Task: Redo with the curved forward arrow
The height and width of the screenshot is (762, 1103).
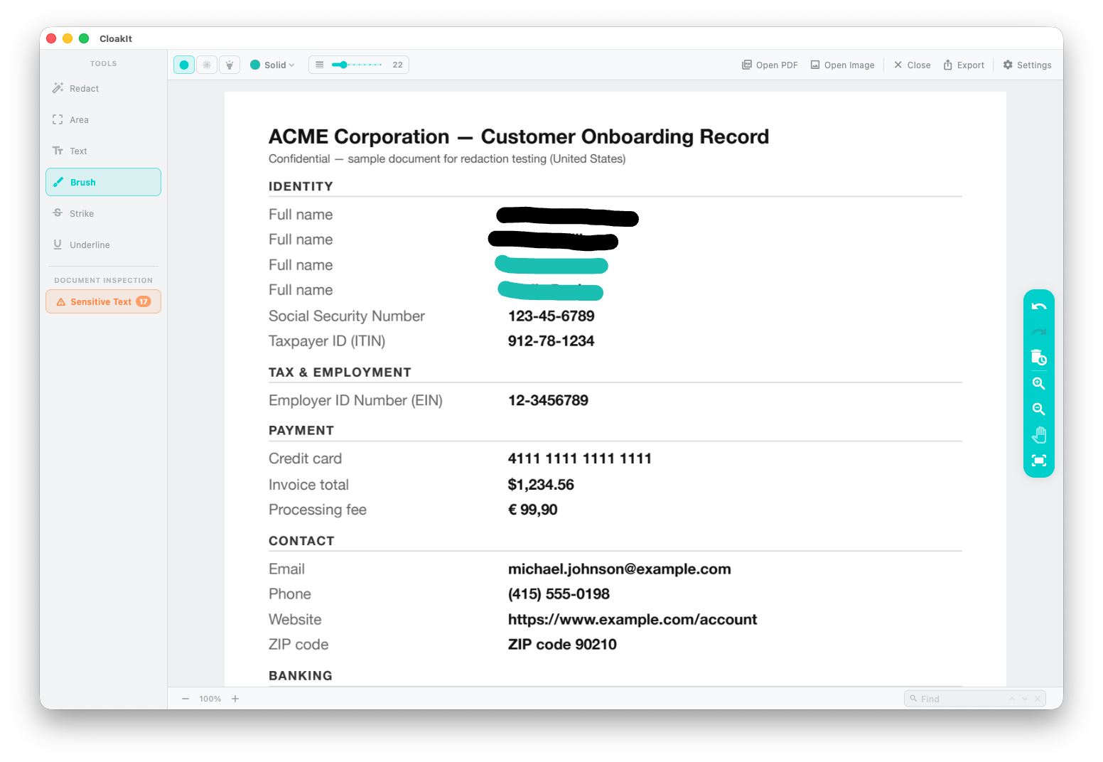Action: [x=1039, y=332]
